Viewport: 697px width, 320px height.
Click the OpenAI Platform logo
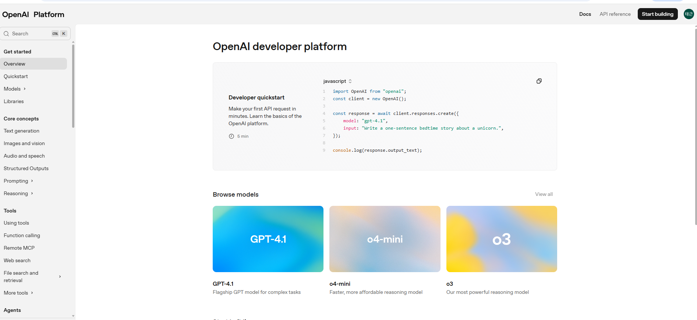coord(33,14)
